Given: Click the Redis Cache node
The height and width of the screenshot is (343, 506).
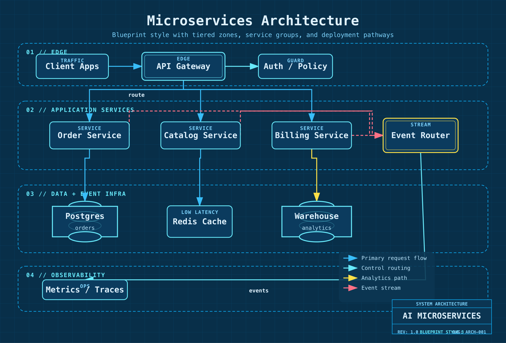Looking at the screenshot, I should [200, 221].
